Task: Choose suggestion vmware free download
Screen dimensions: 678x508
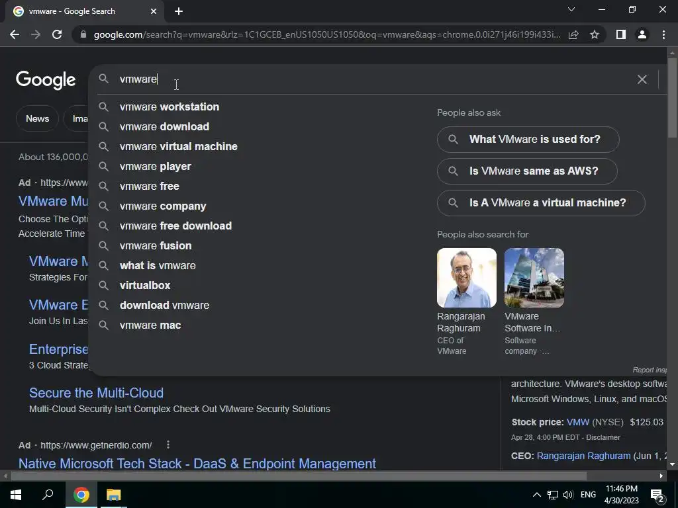Action: pyautogui.click(x=175, y=226)
